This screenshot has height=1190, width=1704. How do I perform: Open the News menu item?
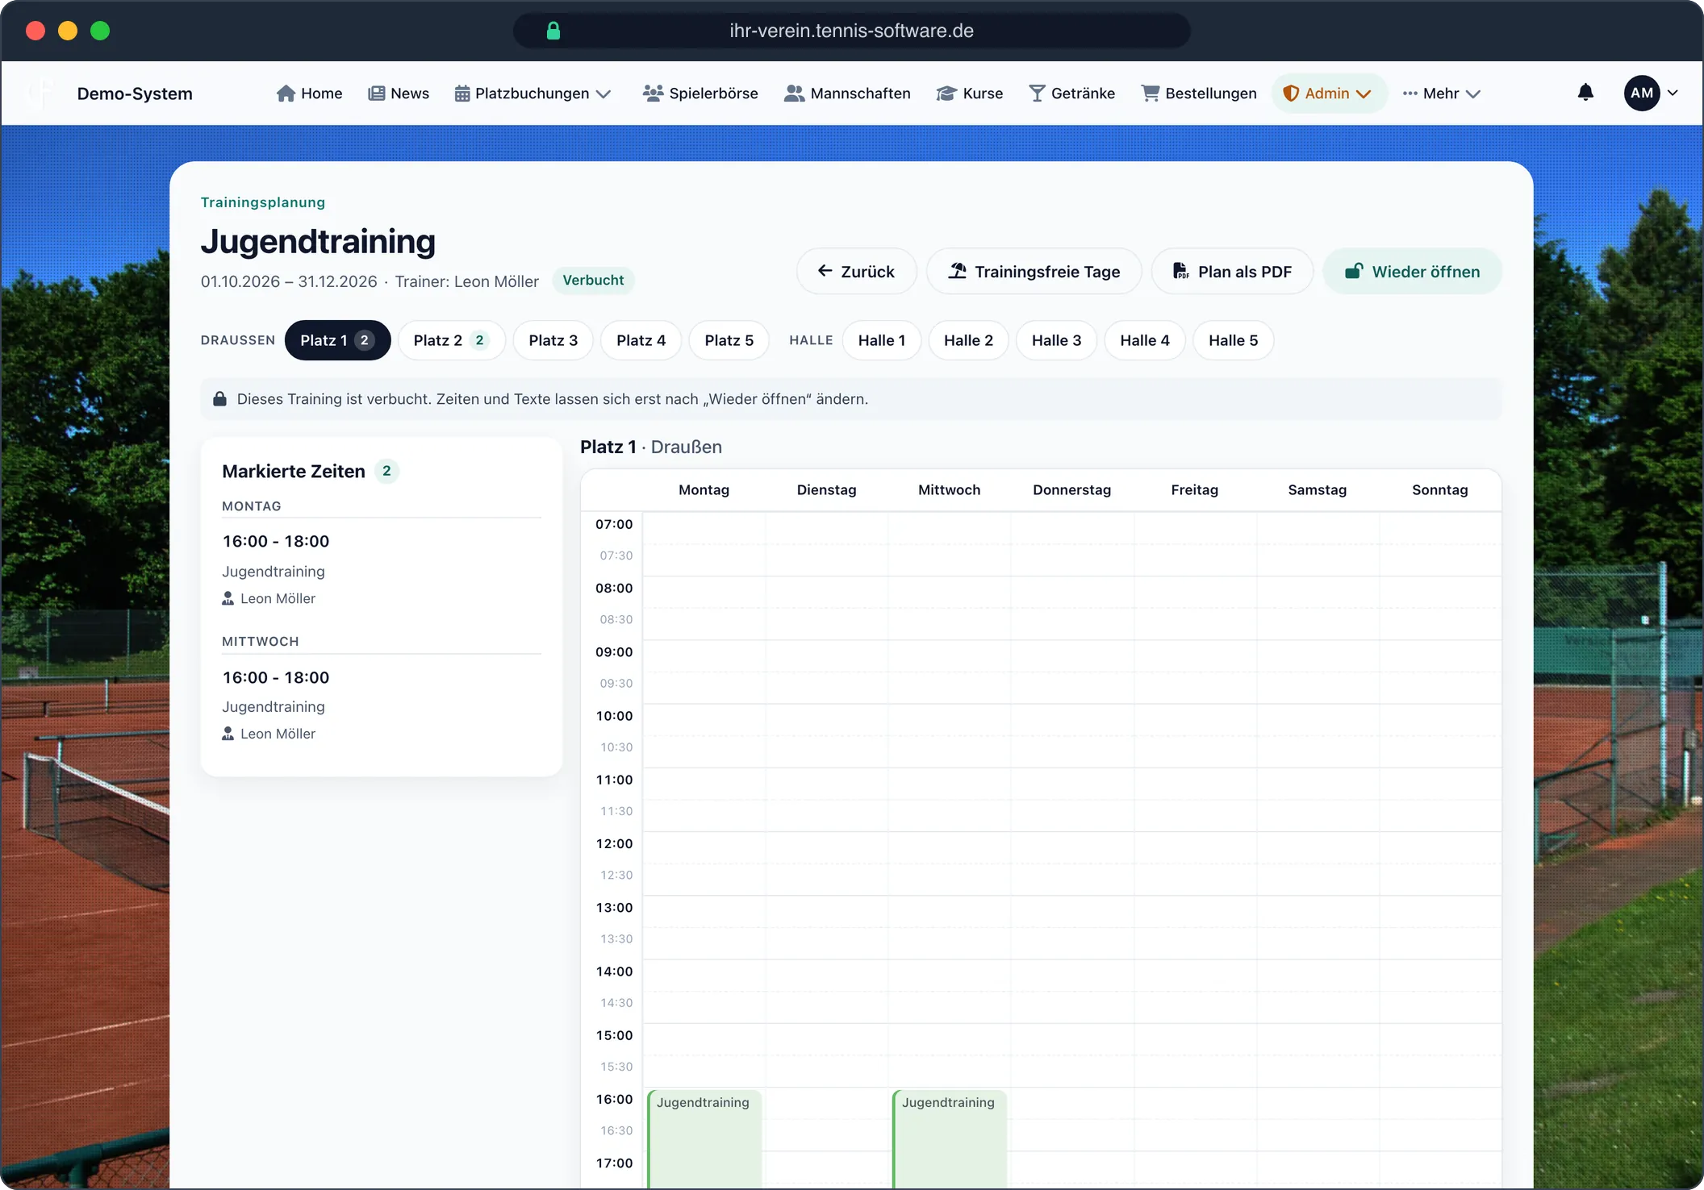pos(399,94)
